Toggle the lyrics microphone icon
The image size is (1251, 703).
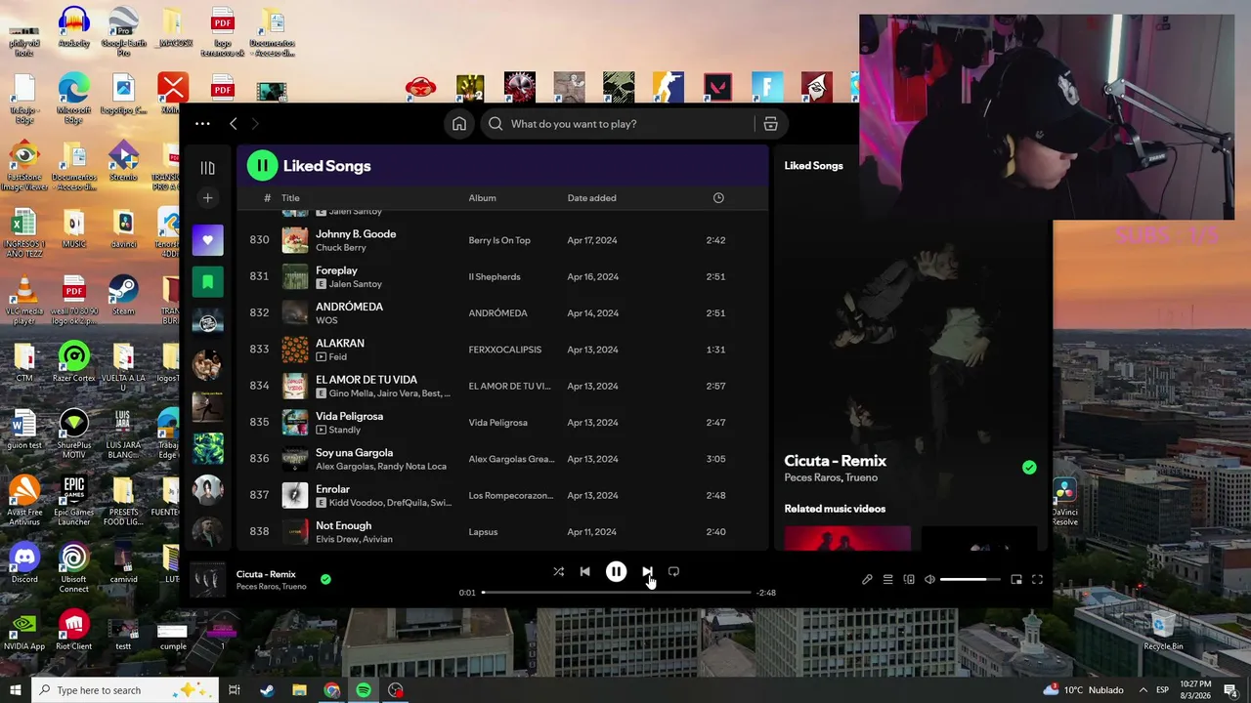coord(867,580)
